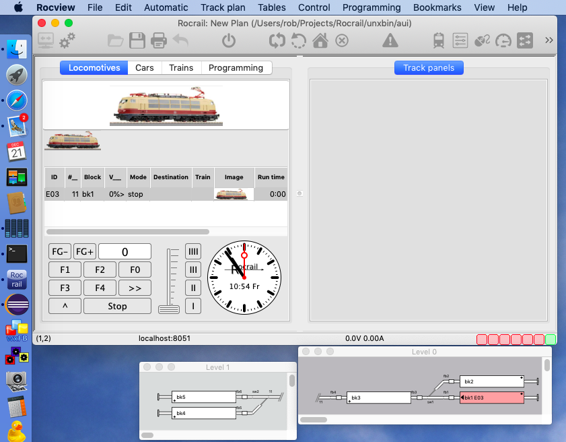Image resolution: width=566 pixels, height=442 pixels.
Task: Toggle the F0 lights function
Action: pyautogui.click(x=135, y=270)
